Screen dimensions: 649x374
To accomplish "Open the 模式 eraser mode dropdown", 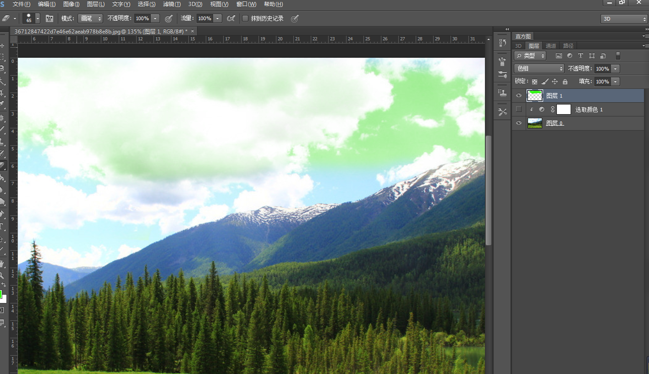I will (90, 18).
